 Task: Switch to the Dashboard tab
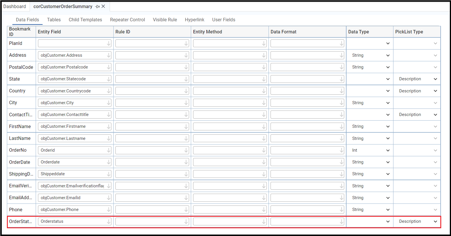click(x=15, y=6)
